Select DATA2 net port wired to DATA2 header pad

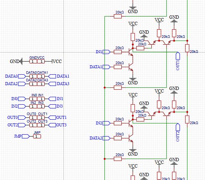click(22, 84)
